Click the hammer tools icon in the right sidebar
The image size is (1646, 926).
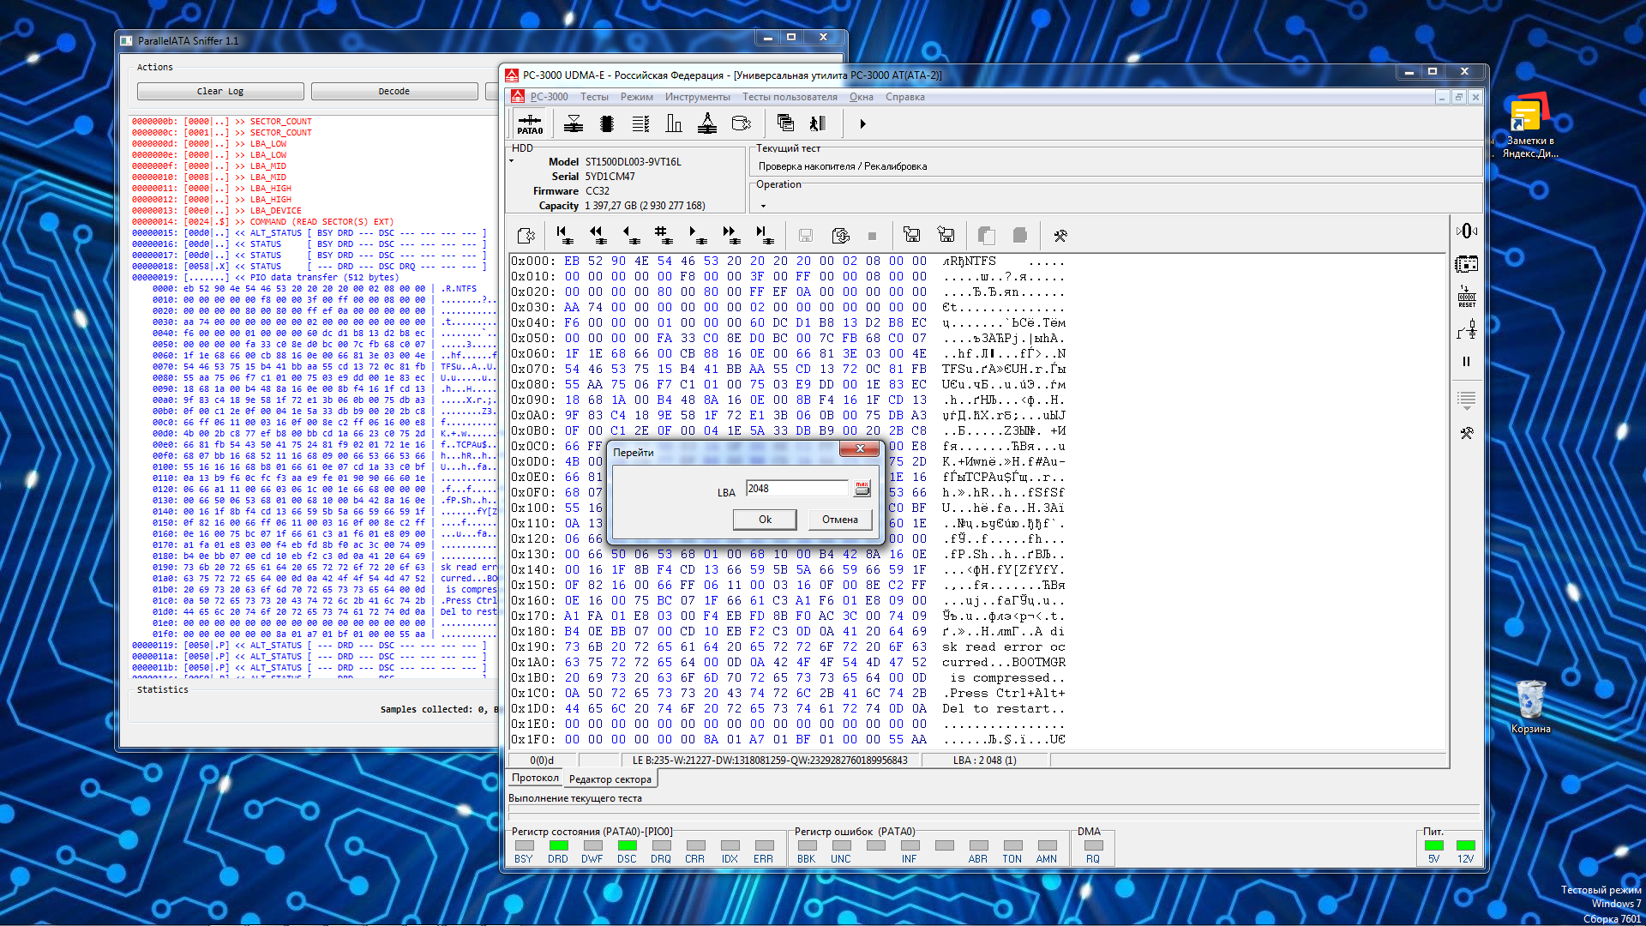point(1466,434)
